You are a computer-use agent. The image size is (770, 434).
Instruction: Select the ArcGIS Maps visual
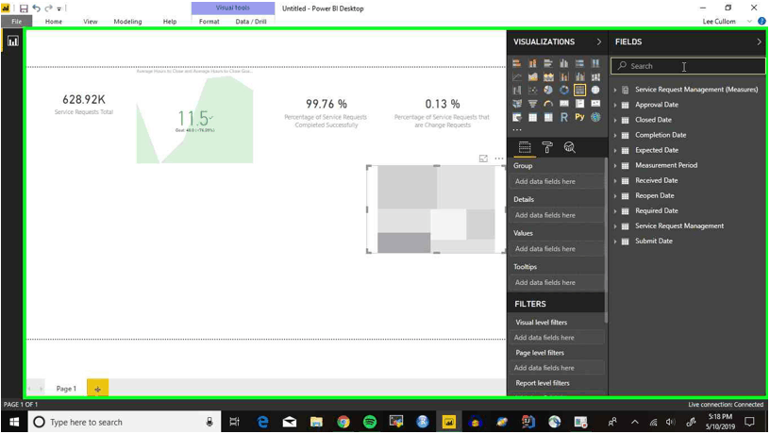[x=595, y=117]
